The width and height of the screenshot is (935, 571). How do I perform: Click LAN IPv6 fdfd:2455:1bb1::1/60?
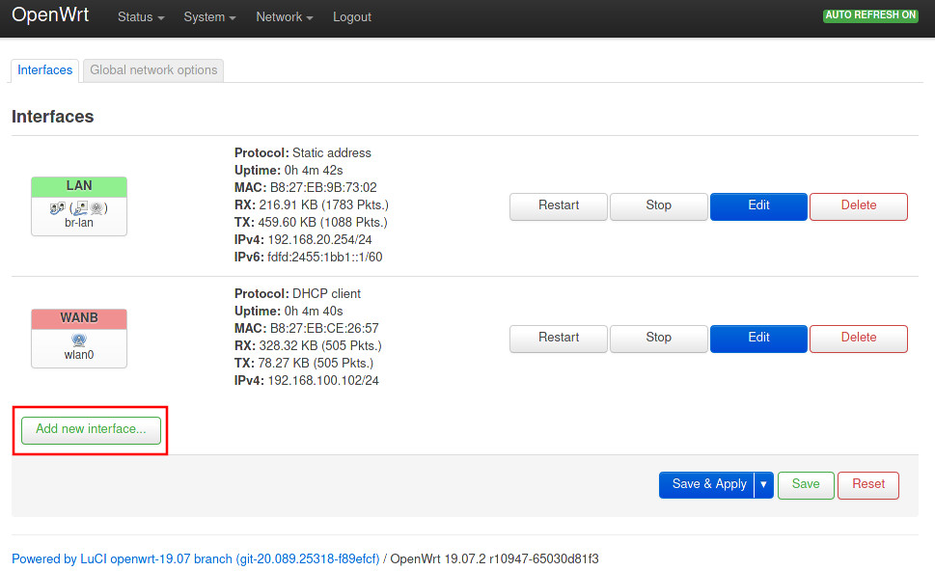click(325, 257)
